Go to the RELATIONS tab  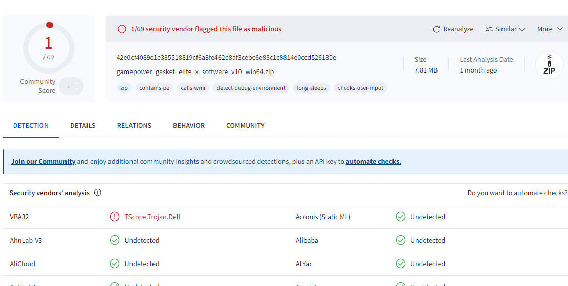134,126
